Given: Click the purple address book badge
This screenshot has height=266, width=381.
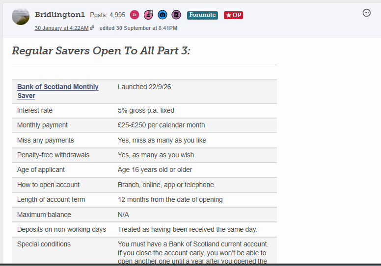Looking at the screenshot, I should (176, 15).
